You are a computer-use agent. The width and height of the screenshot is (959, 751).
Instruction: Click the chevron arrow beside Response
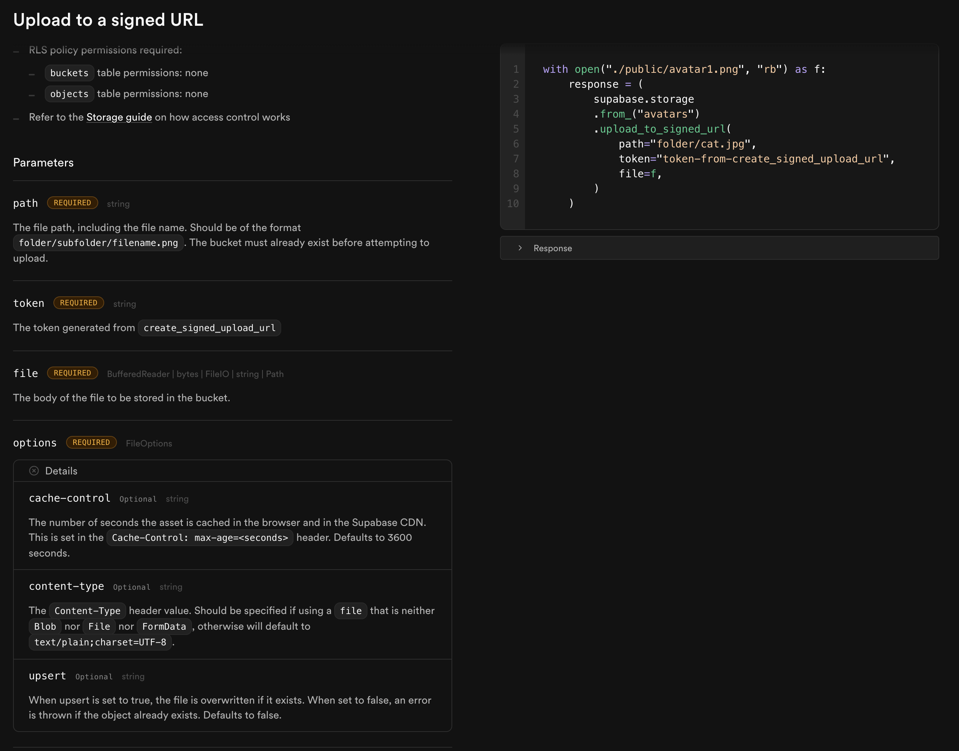coord(521,248)
